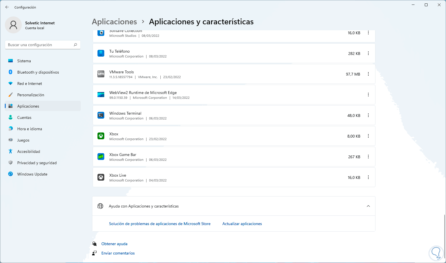Select Bluetooth y dispositivos in sidebar
The height and width of the screenshot is (263, 446).
pyautogui.click(x=38, y=72)
